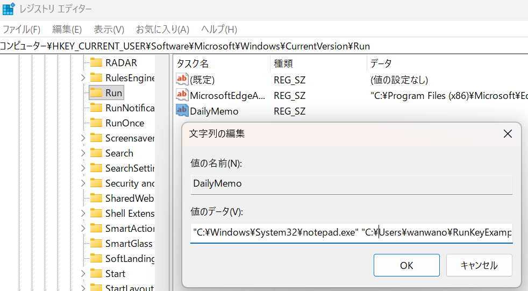Click the Search folder icon
This screenshot has width=528, height=291.
[96, 153]
